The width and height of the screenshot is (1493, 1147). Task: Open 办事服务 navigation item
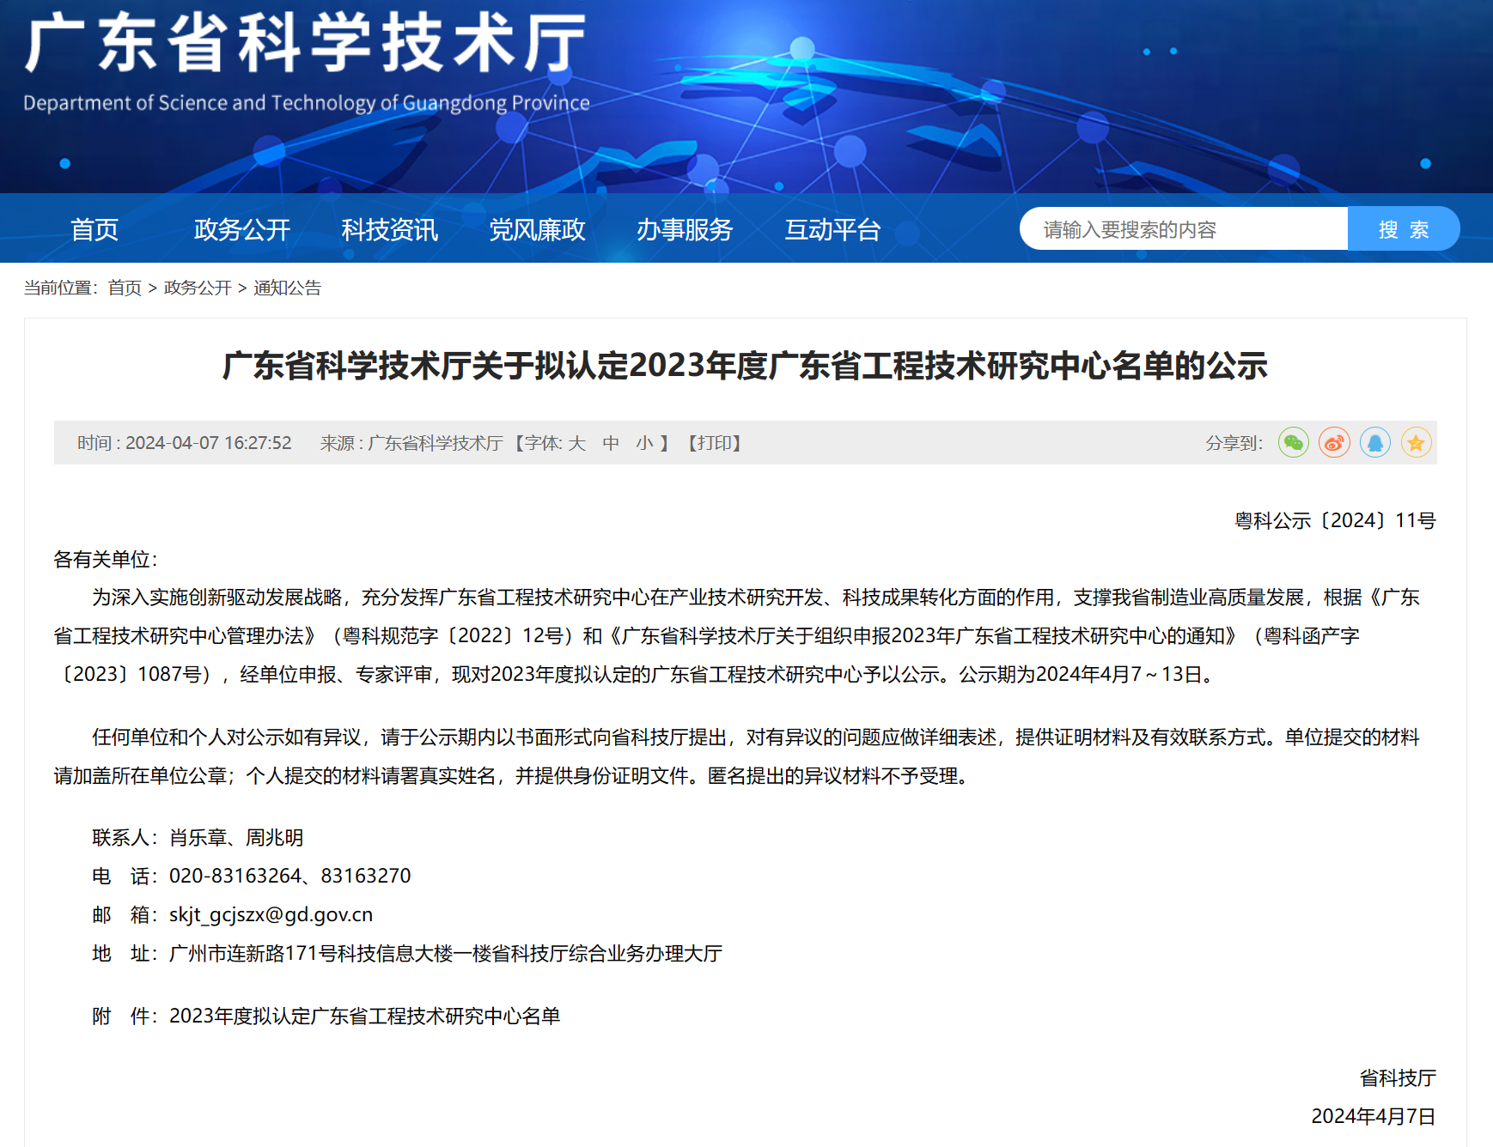coord(685,229)
